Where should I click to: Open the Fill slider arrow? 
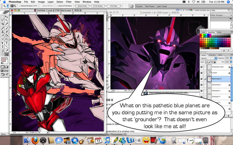click(231, 62)
